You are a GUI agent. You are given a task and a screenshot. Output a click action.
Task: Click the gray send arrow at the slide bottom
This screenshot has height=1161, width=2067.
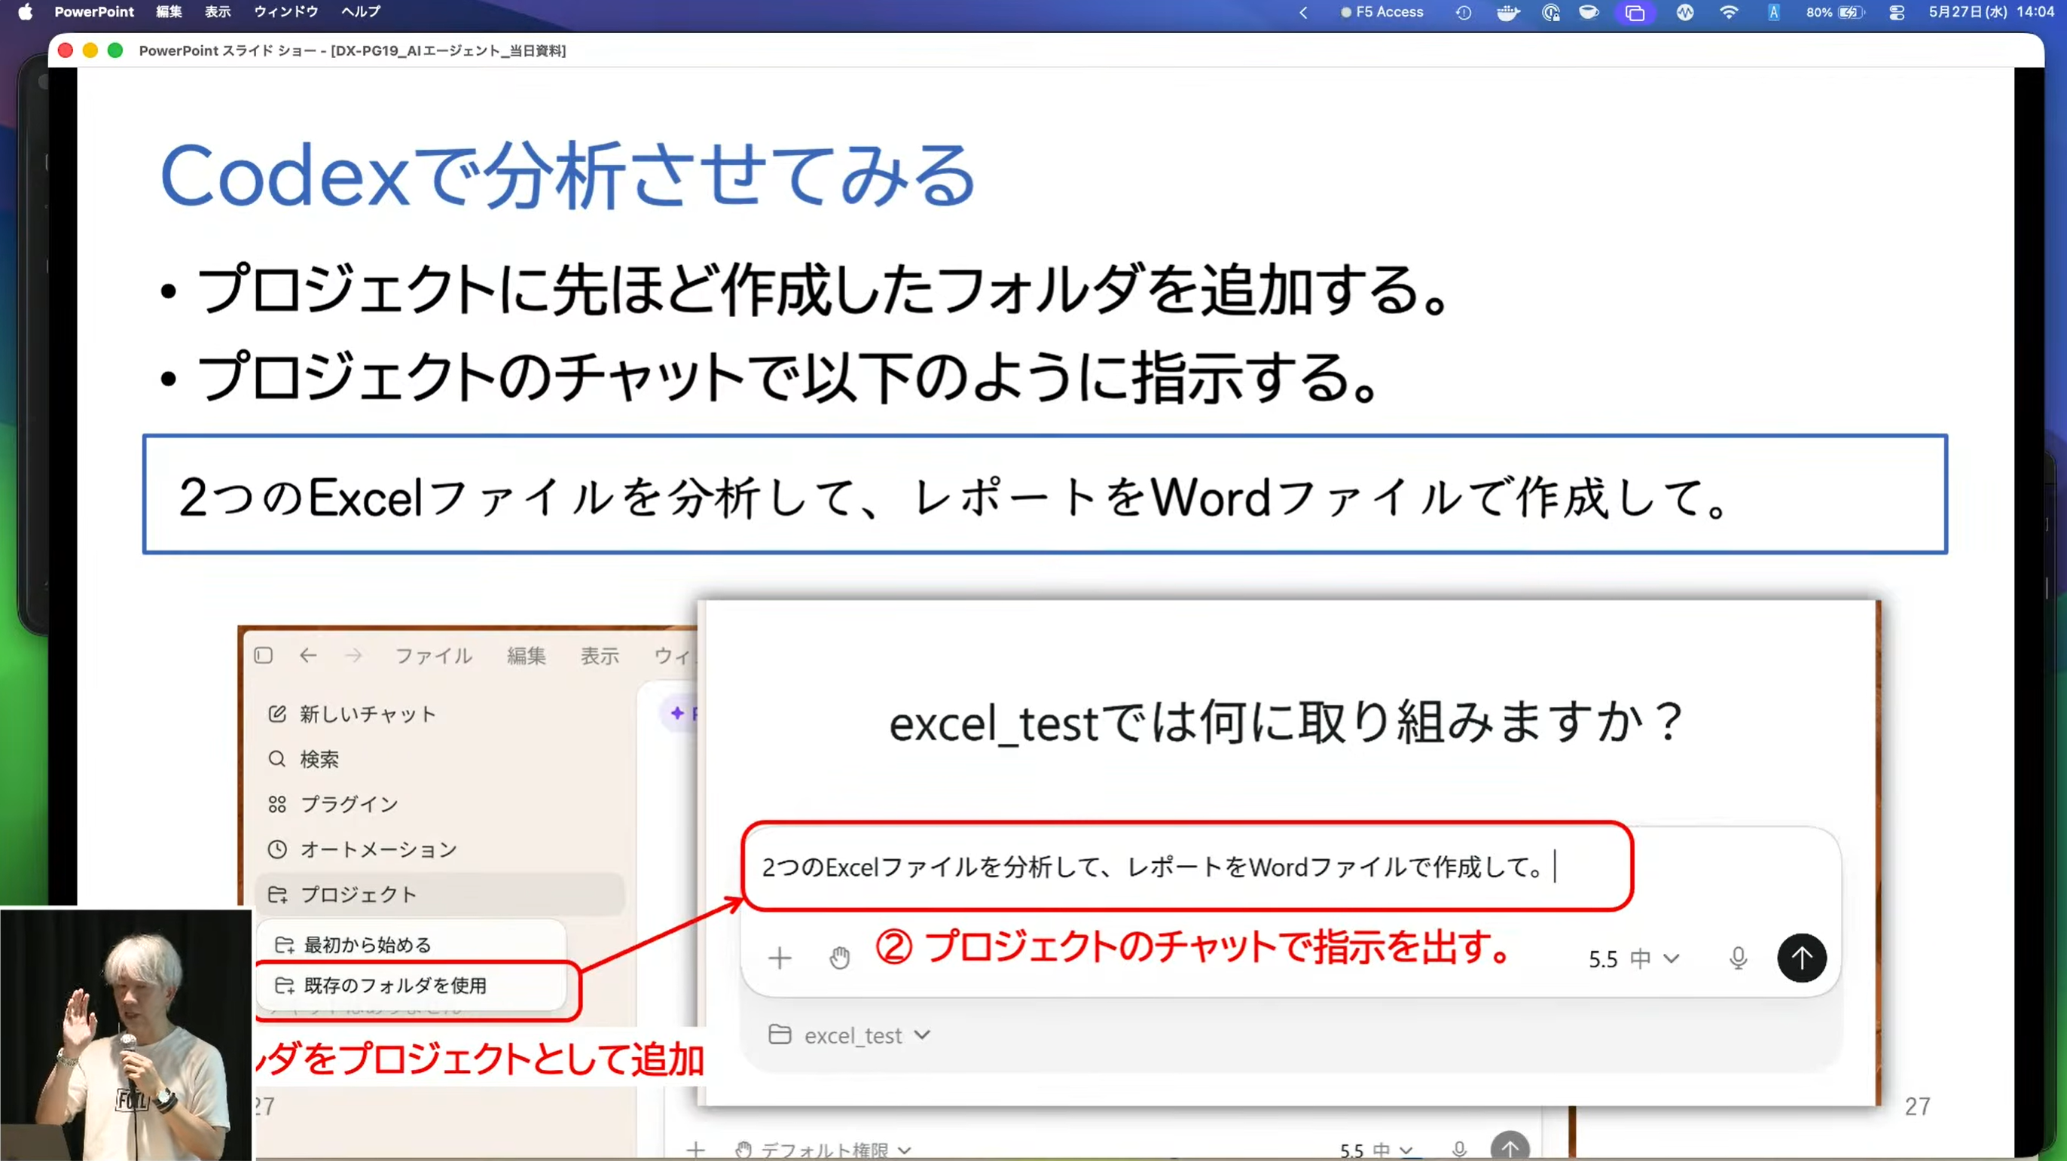[1510, 1147]
